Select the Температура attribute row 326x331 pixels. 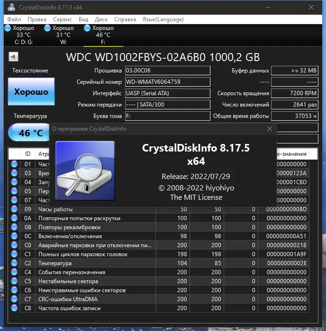tap(159, 263)
